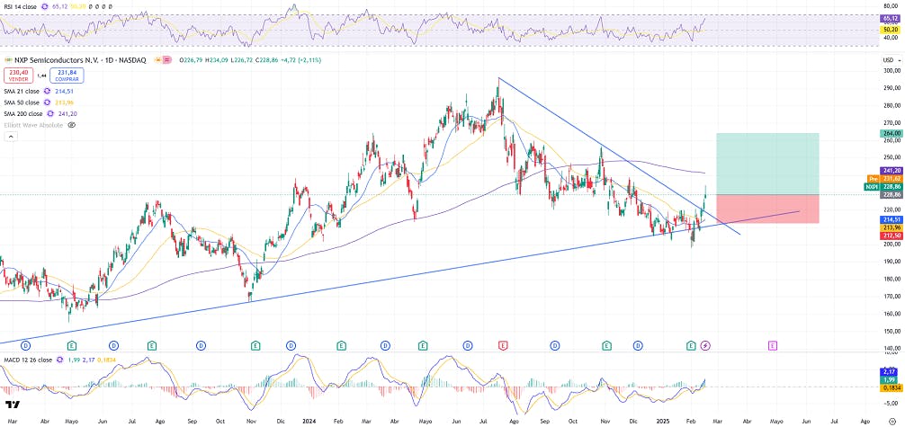
Task: Click the orange Pre 231,62 price label
Action: click(x=883, y=179)
